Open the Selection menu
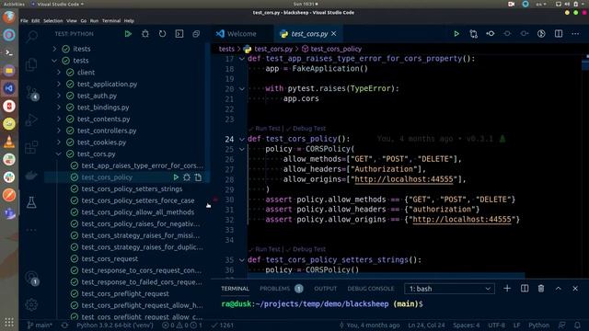 pyautogui.click(x=53, y=21)
